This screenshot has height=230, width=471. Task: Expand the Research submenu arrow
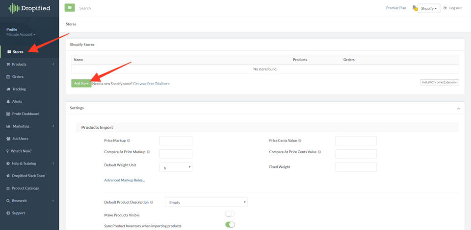[53, 201]
